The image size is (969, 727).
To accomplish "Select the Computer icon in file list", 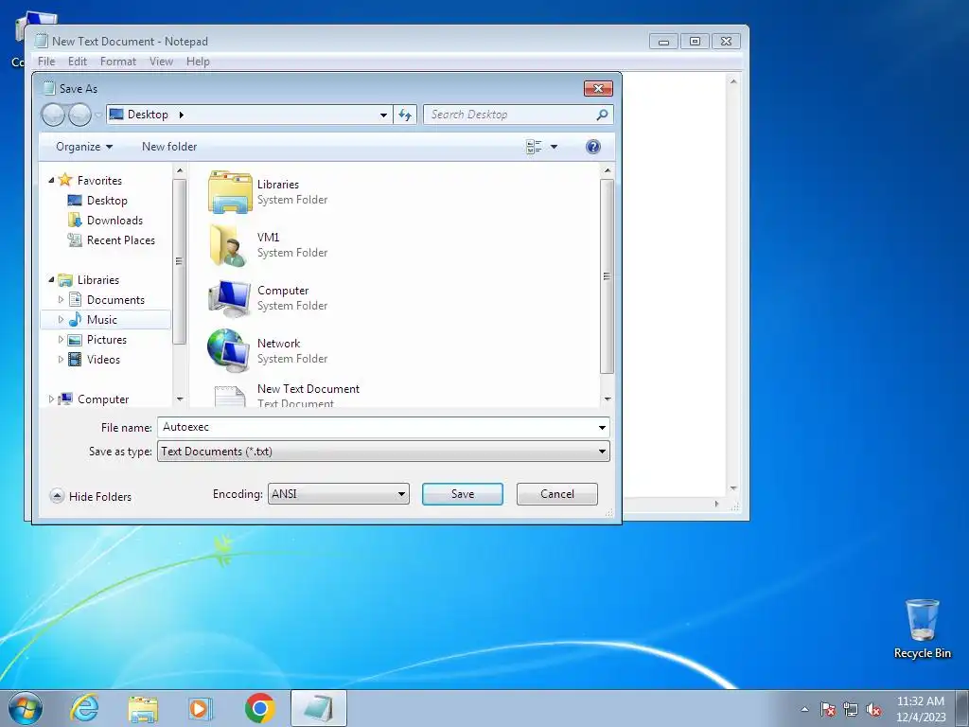I will (230, 298).
